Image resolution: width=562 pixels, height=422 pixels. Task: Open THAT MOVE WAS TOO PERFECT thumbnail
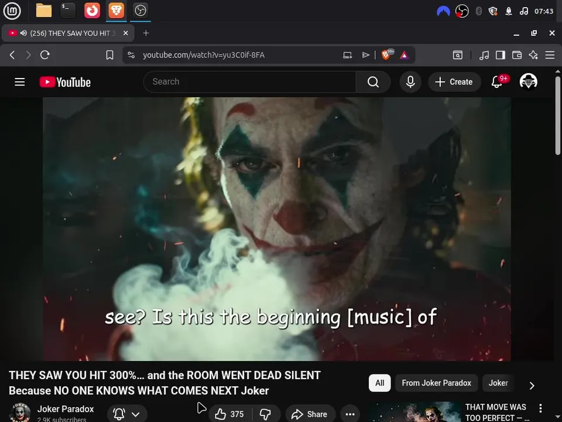coord(415,412)
